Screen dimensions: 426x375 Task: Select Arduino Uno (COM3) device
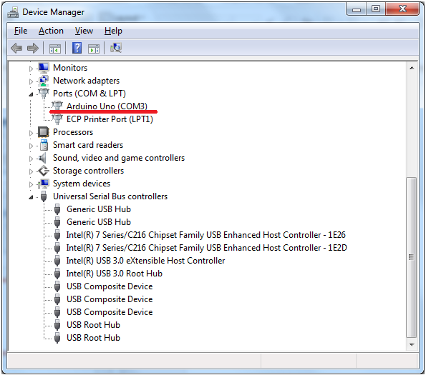point(107,106)
